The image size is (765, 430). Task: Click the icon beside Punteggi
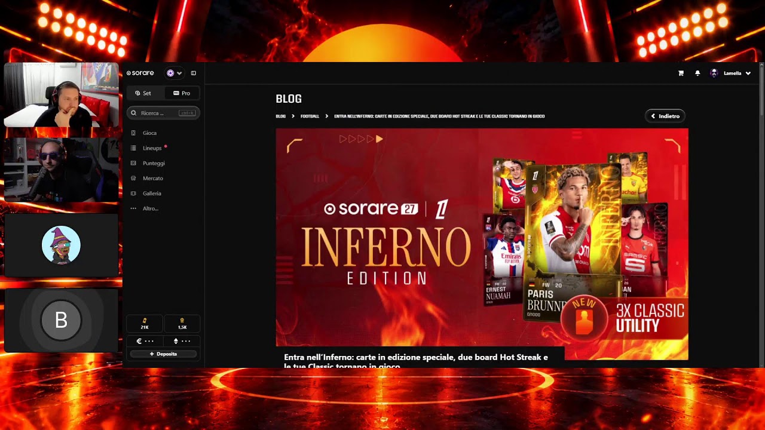(133, 163)
